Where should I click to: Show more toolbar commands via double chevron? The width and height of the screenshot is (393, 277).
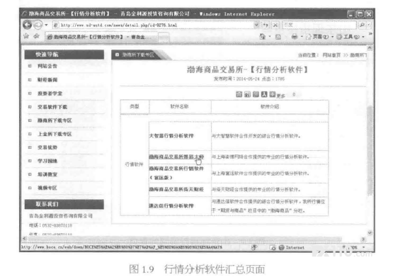pos(370,33)
